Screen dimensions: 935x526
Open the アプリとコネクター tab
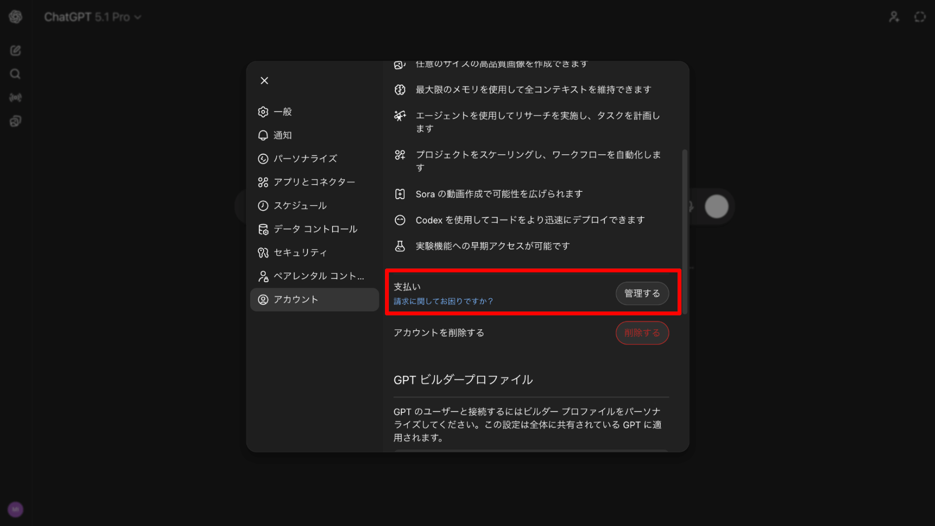click(x=314, y=182)
